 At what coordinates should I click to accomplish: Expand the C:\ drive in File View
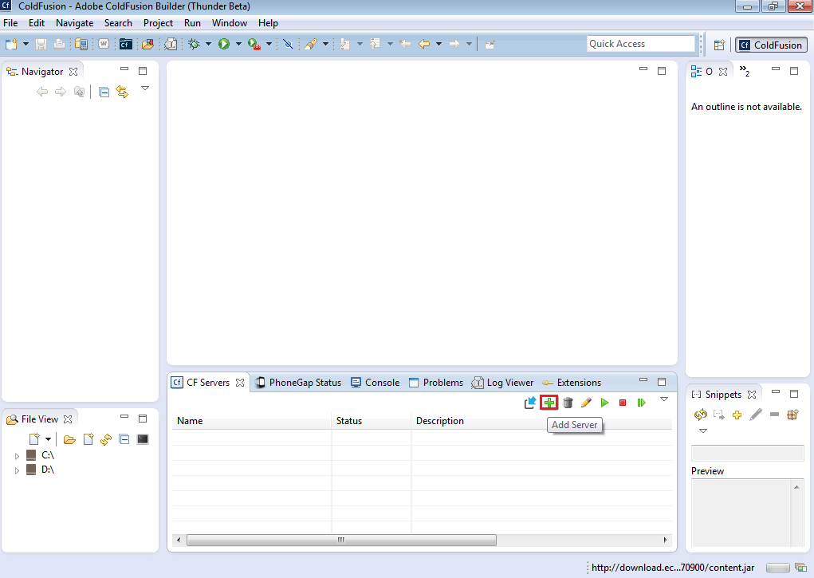[17, 454]
